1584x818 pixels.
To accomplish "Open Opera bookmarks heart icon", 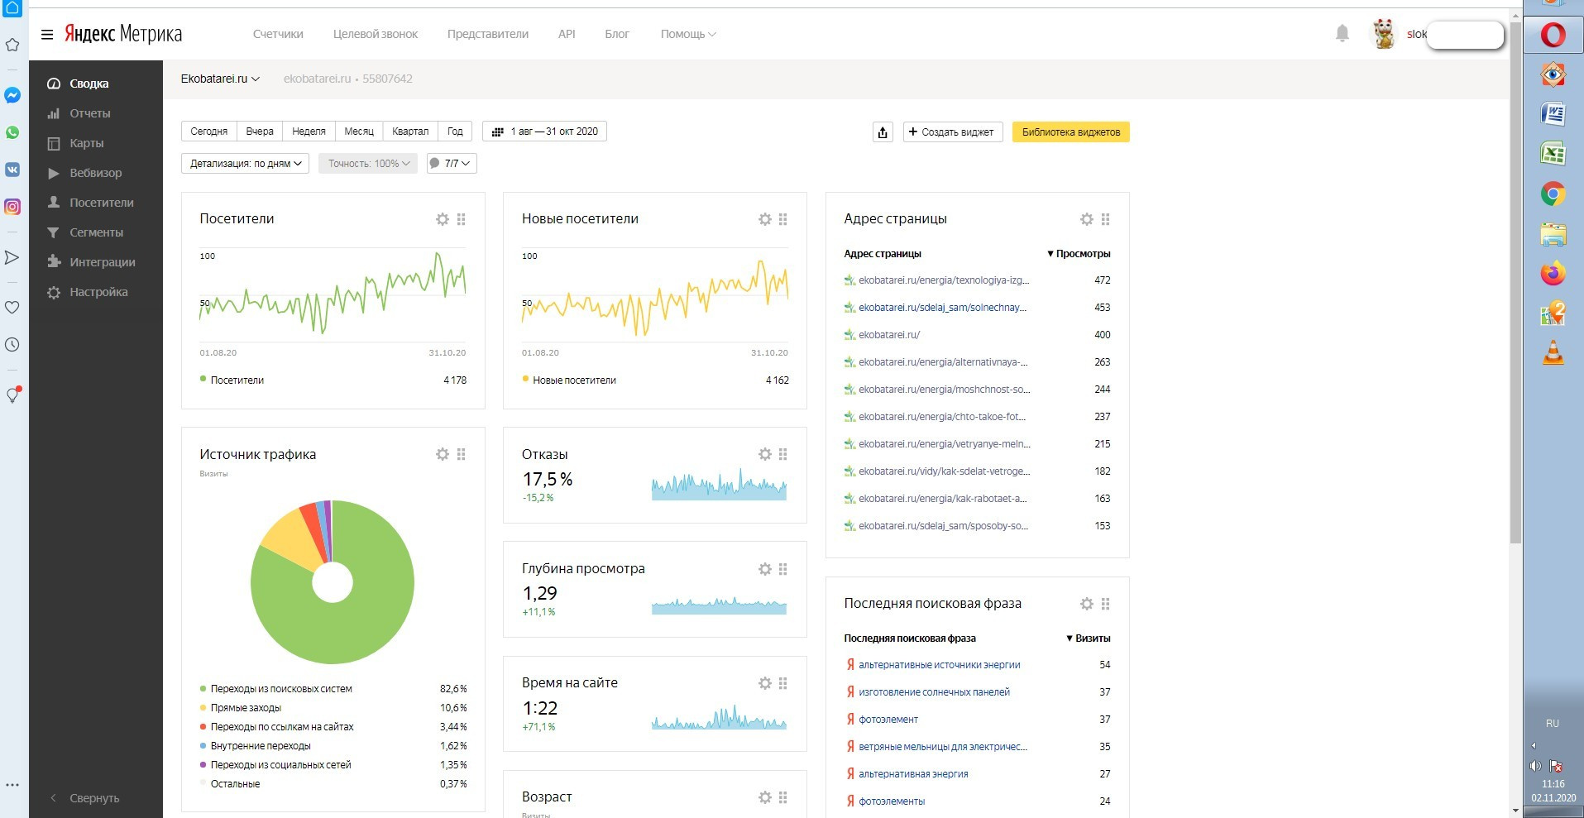I will [12, 308].
